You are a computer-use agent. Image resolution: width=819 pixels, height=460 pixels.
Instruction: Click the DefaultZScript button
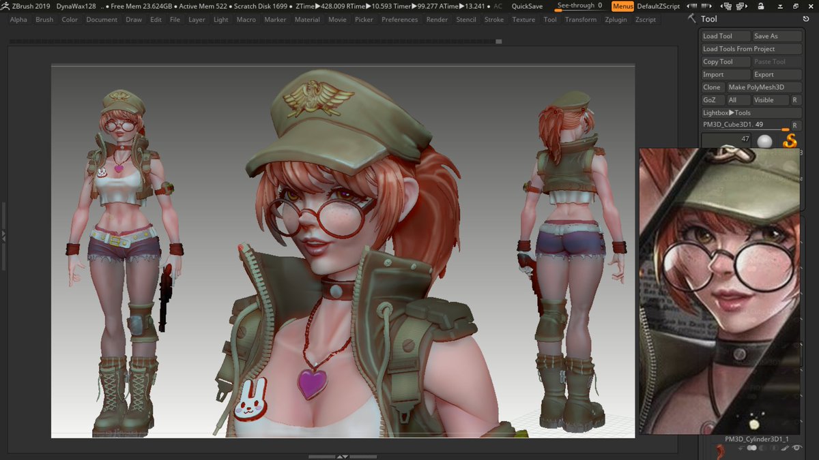(659, 6)
